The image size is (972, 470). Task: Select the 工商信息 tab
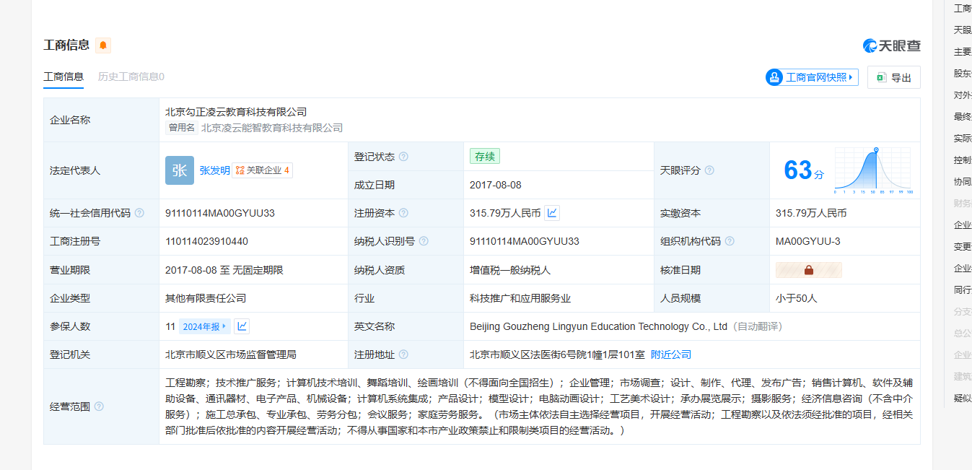[64, 77]
